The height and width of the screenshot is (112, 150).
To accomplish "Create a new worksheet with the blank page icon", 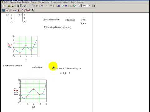I will [x=4, y=6].
